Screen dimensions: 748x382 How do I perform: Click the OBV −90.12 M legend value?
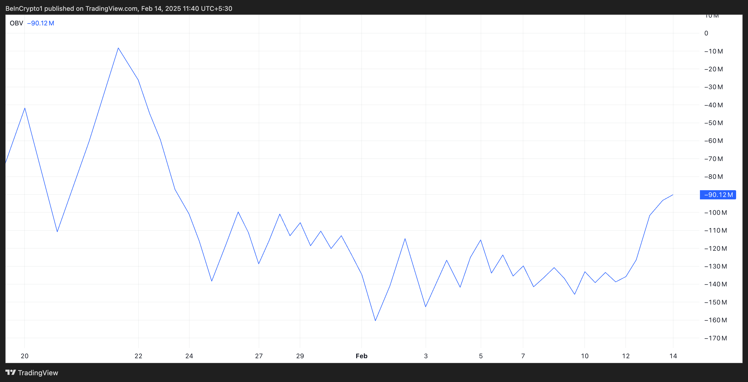(x=40, y=23)
